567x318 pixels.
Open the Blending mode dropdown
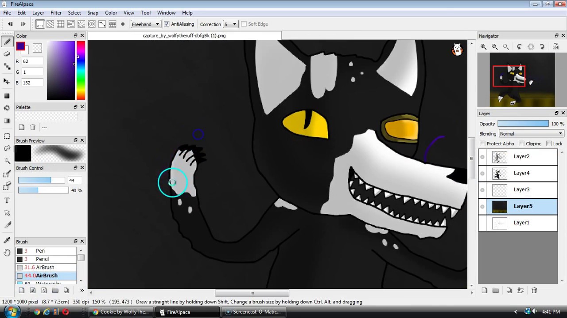click(531, 134)
